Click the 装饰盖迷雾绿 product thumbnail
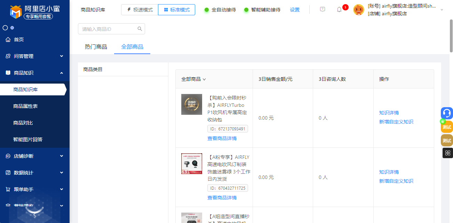The height and width of the screenshot is (223, 453). [192, 164]
